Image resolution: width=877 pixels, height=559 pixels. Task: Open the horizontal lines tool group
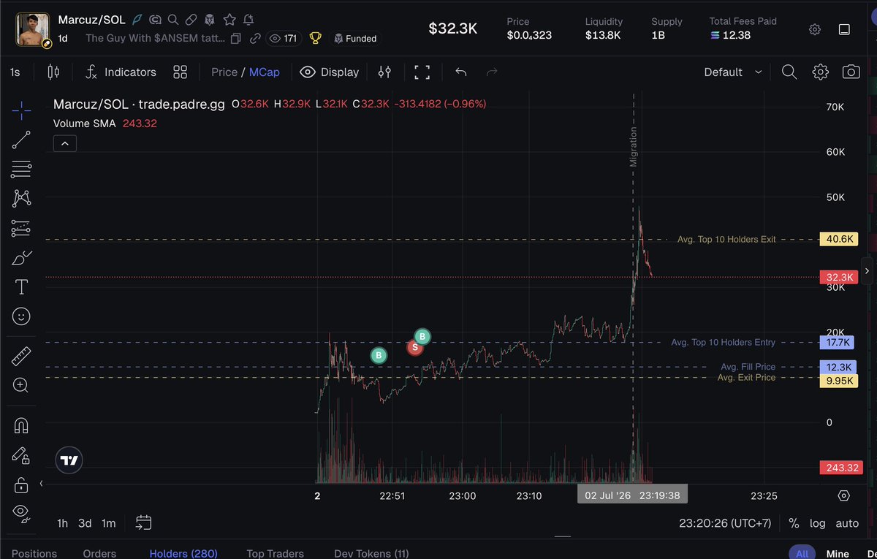21,169
